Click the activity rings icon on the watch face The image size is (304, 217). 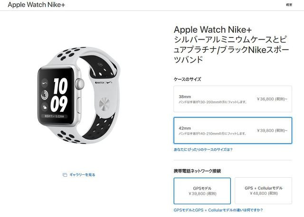pyautogui.click(x=45, y=95)
